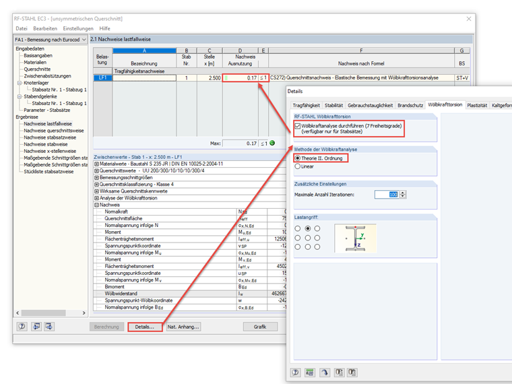This screenshot has width=512, height=384.
Task: Open the Datei menu
Action: 22,28
